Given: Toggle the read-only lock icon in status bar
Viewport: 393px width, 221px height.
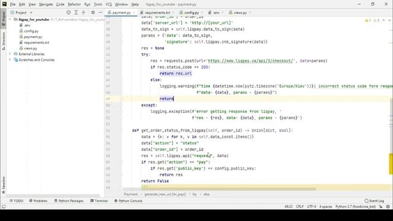Looking at the screenshot, I should 381,207.
